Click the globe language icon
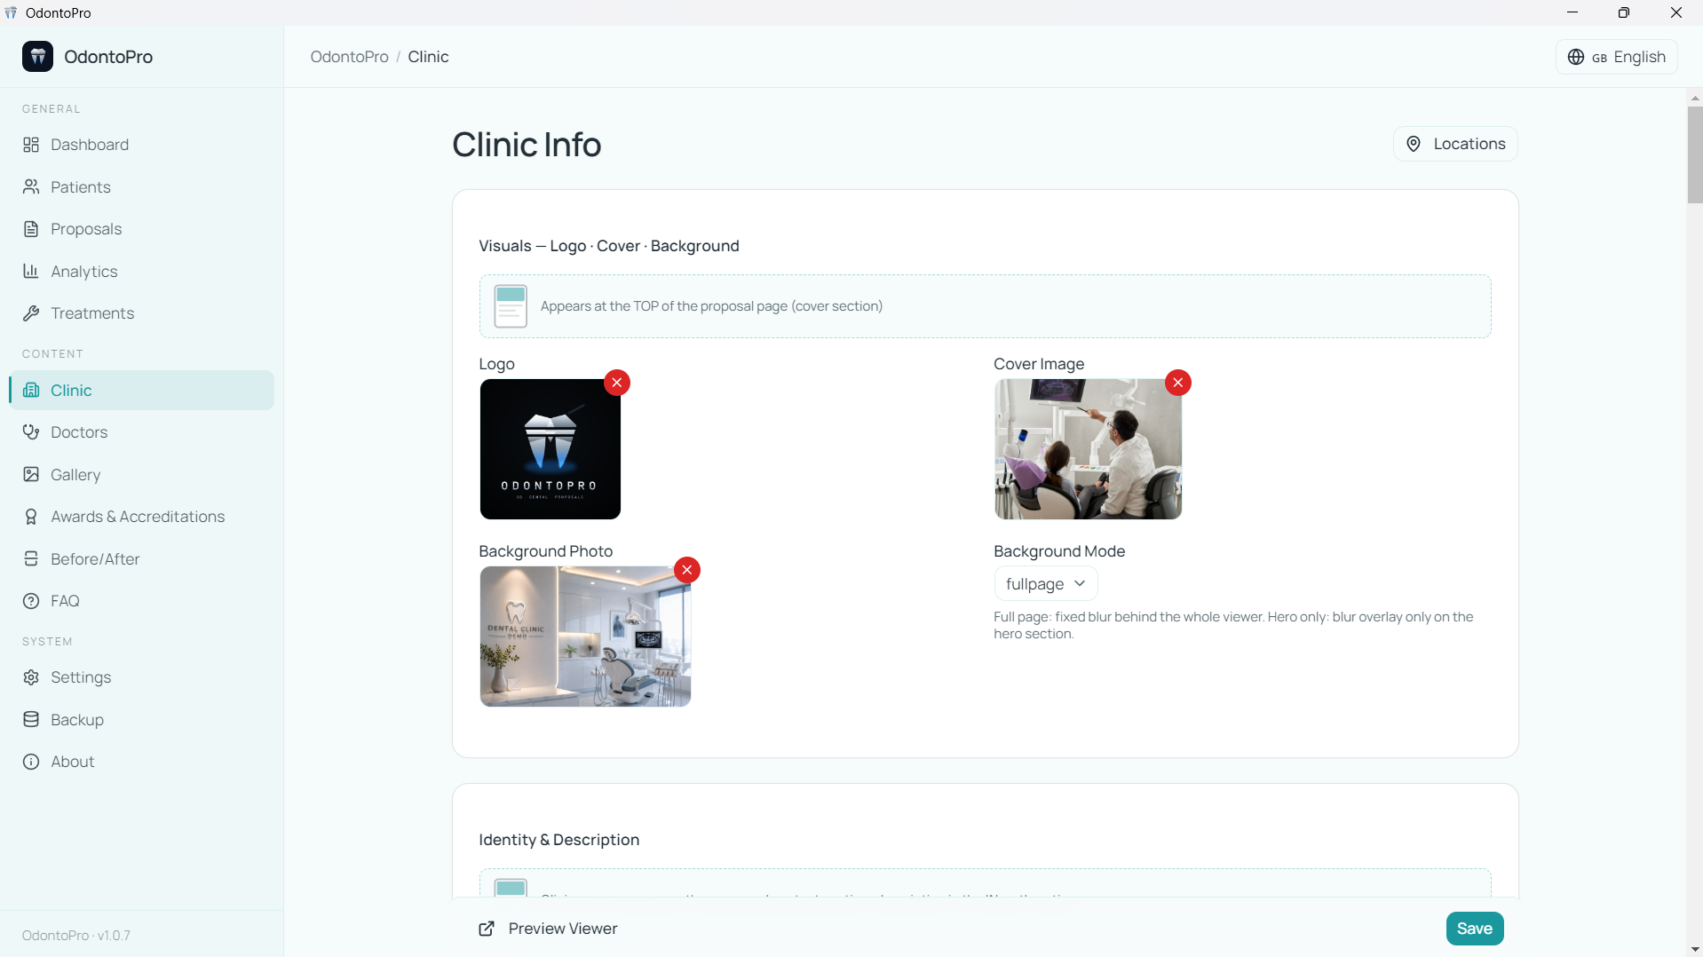The image size is (1703, 957). (x=1576, y=57)
